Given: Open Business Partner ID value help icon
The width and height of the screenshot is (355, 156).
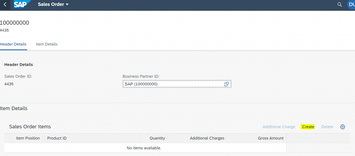Looking at the screenshot, I should coord(226,84).
